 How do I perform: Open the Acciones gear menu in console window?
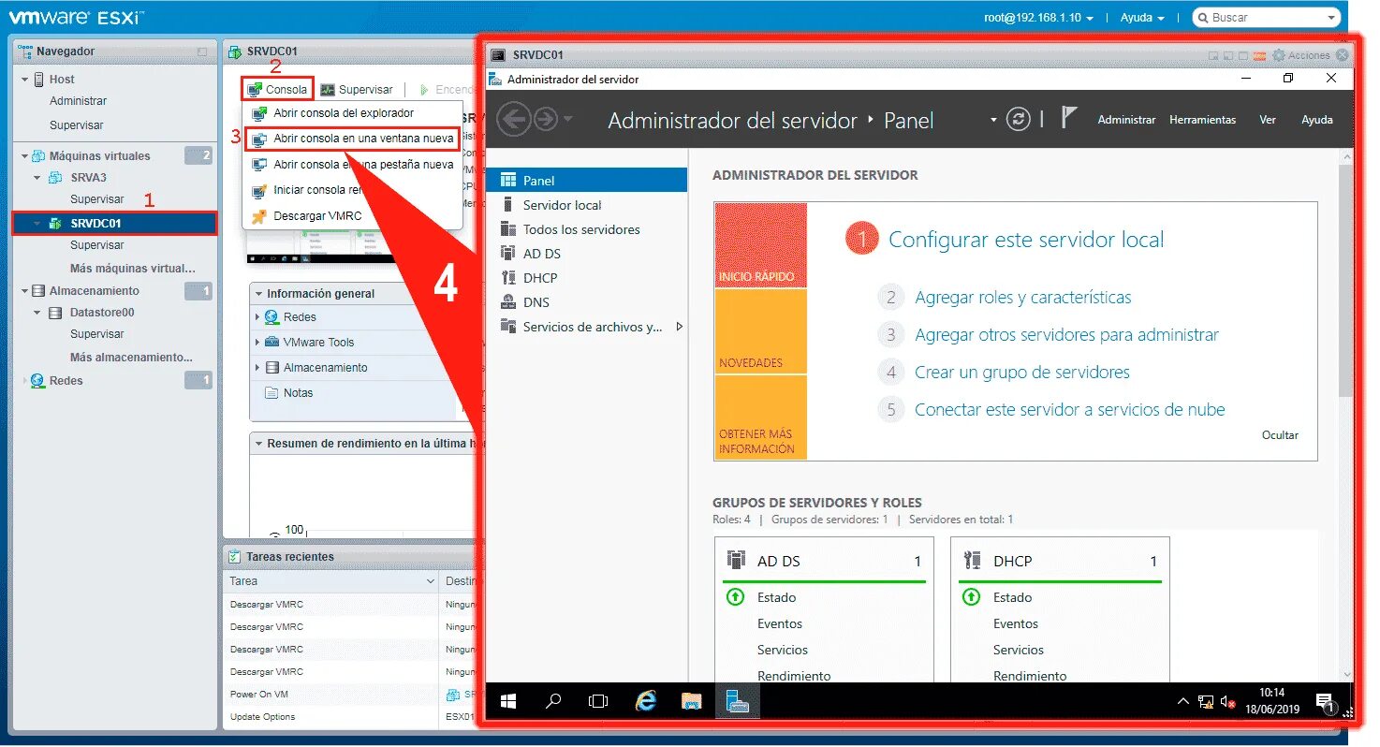point(1301,55)
